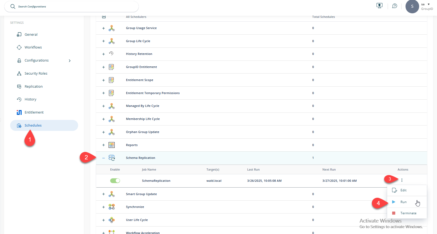Open the monitor/presentation icon in top bar
Image resolution: width=437 pixels, height=234 pixels.
click(379, 6)
